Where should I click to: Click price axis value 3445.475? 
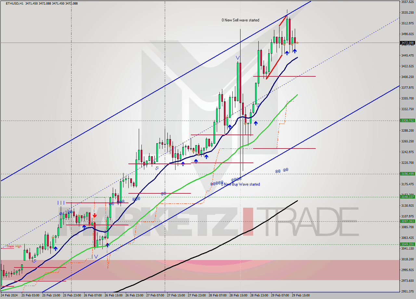click(407, 56)
